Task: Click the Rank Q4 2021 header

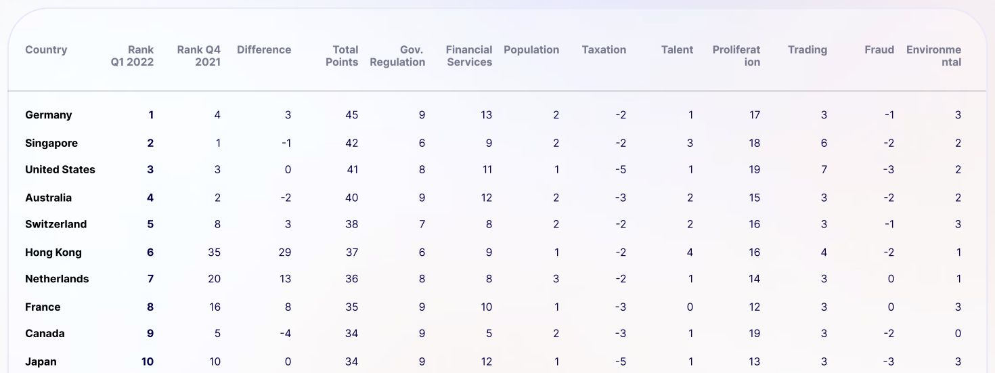Action: 198,56
